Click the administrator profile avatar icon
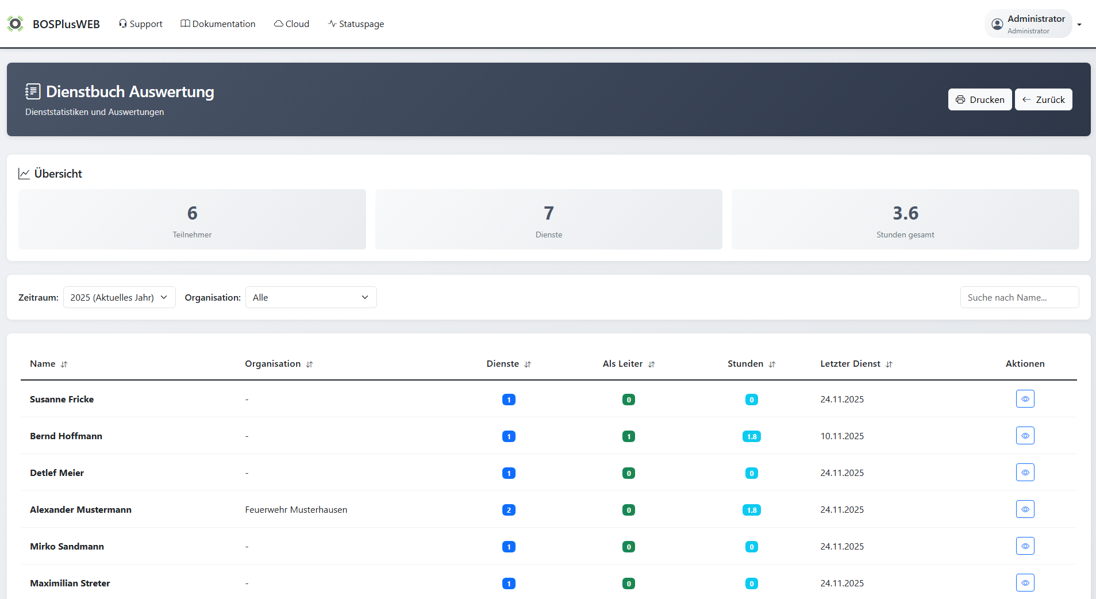 [997, 24]
